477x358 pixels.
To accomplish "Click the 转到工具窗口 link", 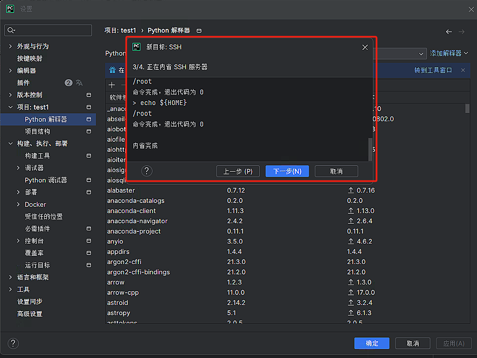I will click(433, 70).
